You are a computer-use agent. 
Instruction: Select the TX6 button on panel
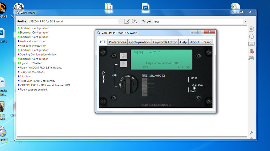coord(145,94)
